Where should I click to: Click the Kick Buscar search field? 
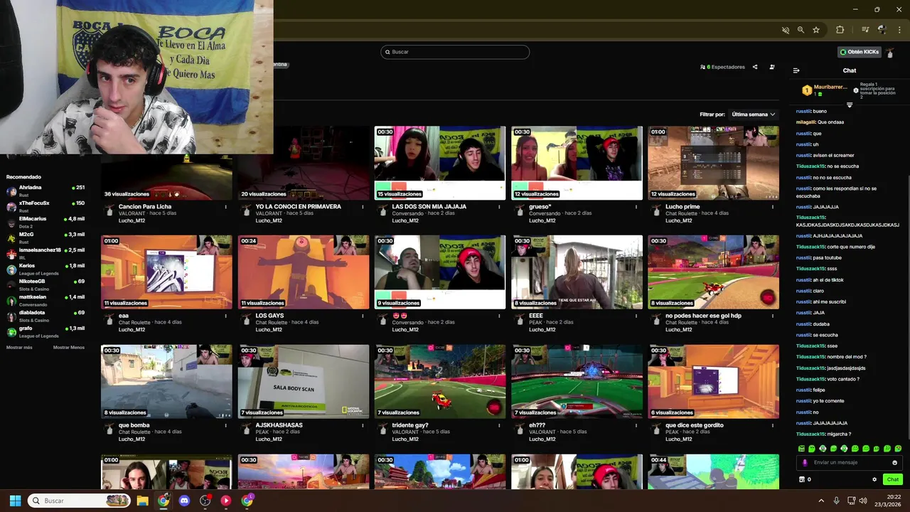coord(455,52)
